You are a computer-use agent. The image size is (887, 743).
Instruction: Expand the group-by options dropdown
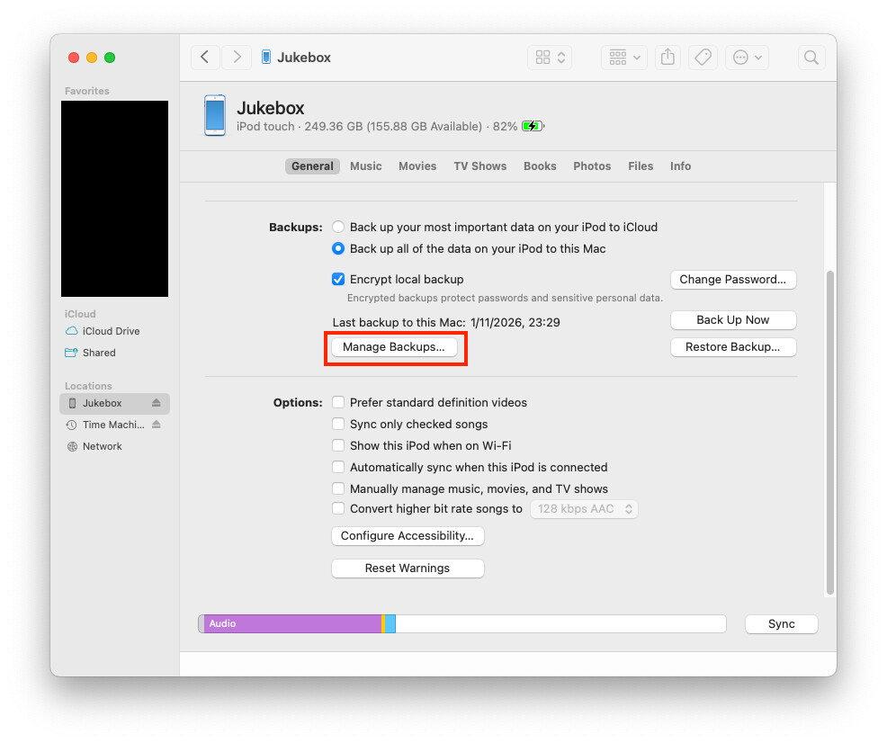click(623, 58)
